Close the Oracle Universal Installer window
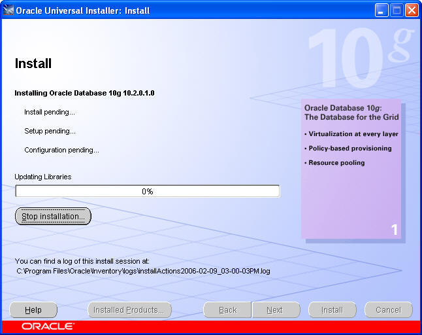The image size is (422, 335). tap(412, 10)
